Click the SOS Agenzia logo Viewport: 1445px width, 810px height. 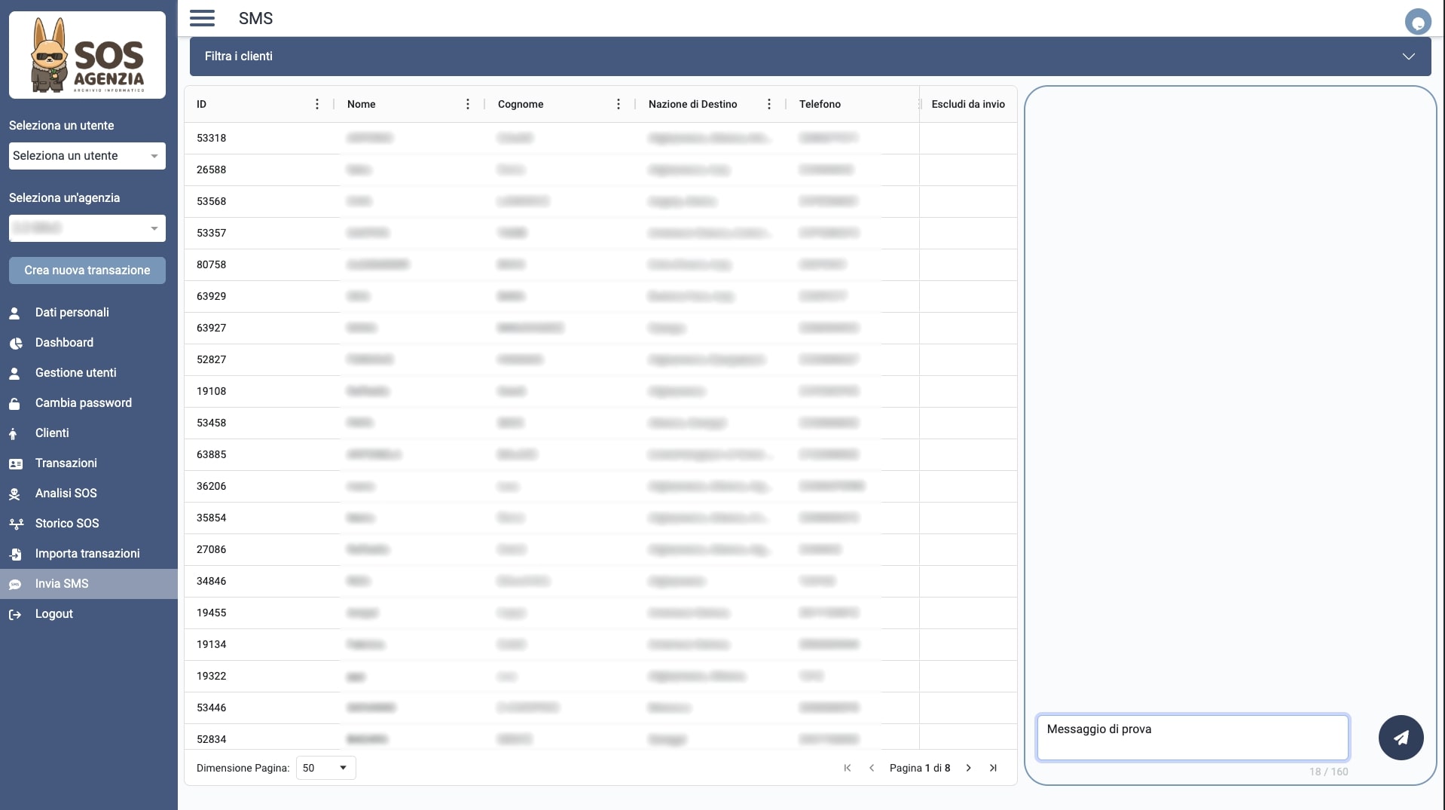coord(87,55)
